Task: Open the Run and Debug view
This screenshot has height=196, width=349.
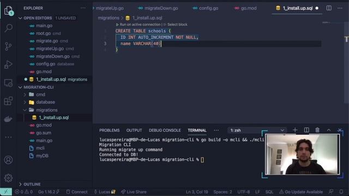Action: [x=9, y=64]
